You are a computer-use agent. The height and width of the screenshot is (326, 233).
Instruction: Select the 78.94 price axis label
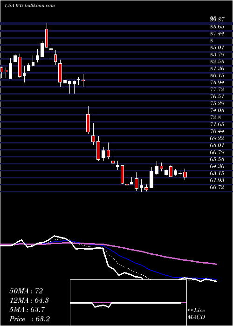(x=217, y=82)
